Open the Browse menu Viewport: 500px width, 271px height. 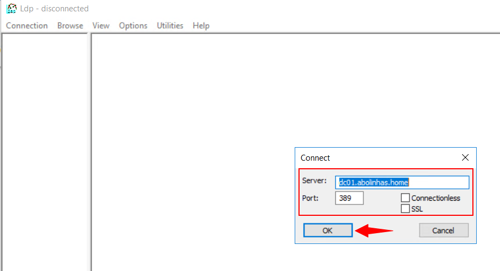pyautogui.click(x=70, y=25)
